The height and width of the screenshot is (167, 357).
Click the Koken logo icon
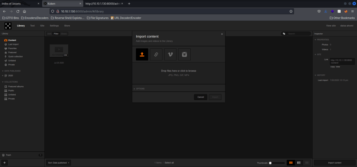[8, 26]
